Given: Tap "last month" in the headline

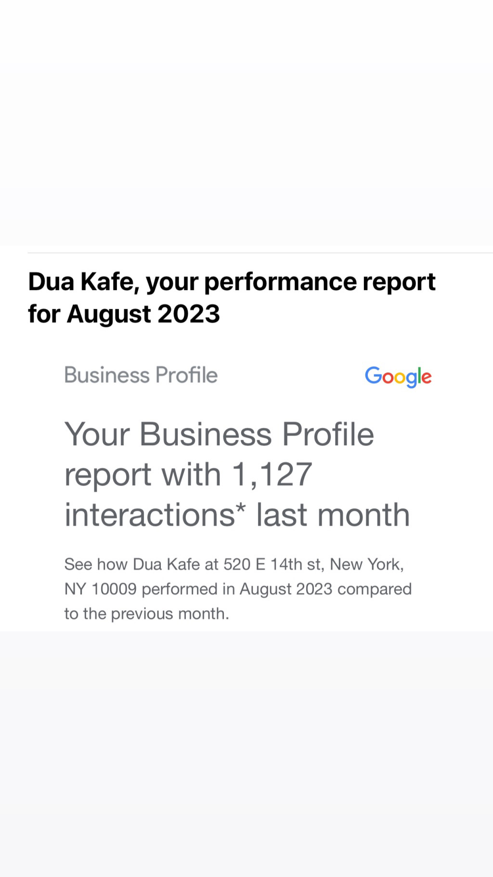Looking at the screenshot, I should point(333,515).
